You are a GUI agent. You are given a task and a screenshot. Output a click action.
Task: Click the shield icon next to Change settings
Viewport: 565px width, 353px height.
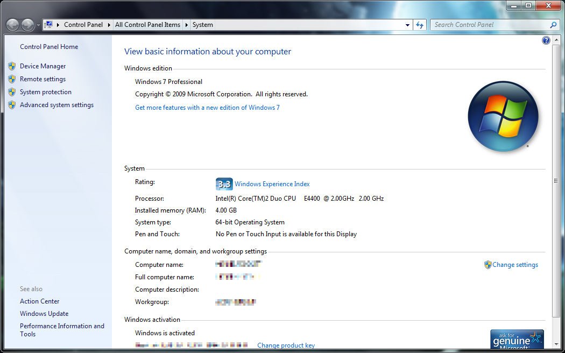click(x=487, y=264)
